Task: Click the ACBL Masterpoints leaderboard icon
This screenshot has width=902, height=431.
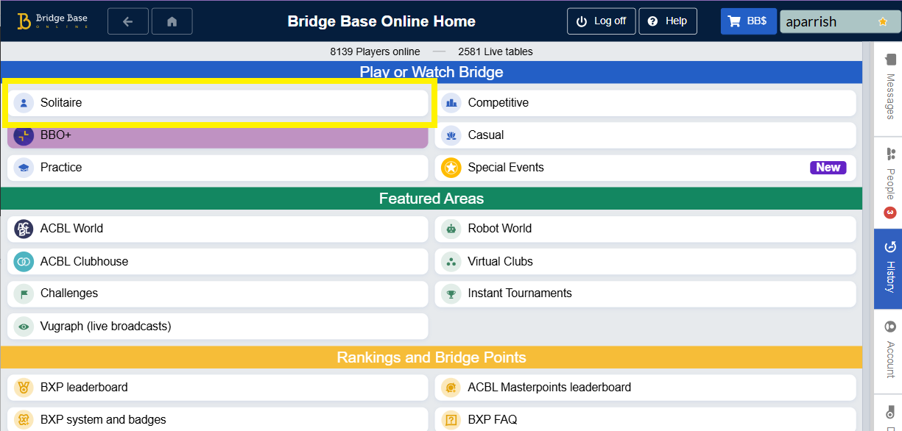Action: 451,388
